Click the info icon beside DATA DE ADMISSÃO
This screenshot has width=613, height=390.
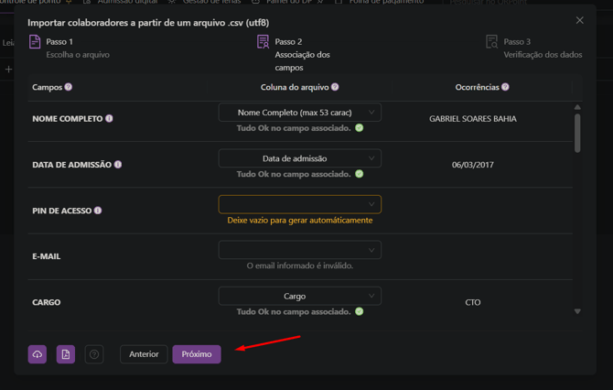coord(118,165)
